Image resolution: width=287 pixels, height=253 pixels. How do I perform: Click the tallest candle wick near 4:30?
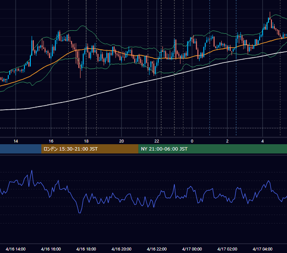coord(270,15)
